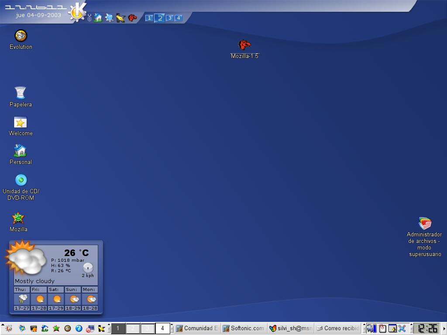Open the Klipper clipboard tray icon
Screen dimensions: 447x335
click(x=382, y=328)
